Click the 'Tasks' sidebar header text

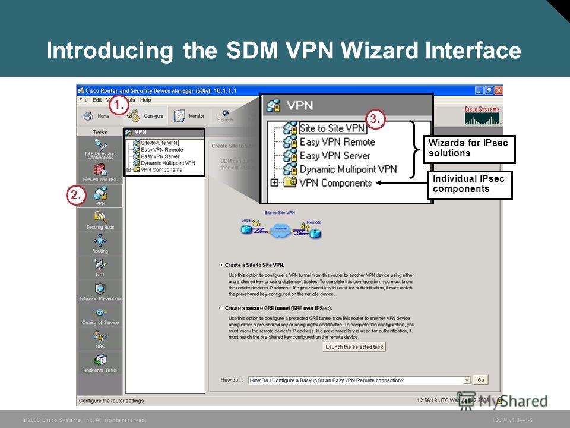click(x=100, y=132)
